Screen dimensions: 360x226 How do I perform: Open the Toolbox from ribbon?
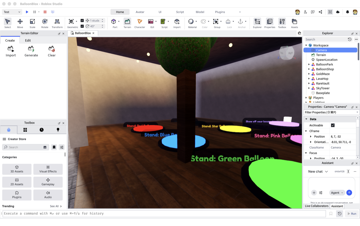[x=282, y=23]
